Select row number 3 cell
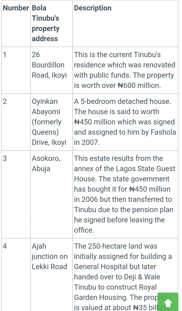The width and height of the screenshot is (182, 311). (5, 159)
